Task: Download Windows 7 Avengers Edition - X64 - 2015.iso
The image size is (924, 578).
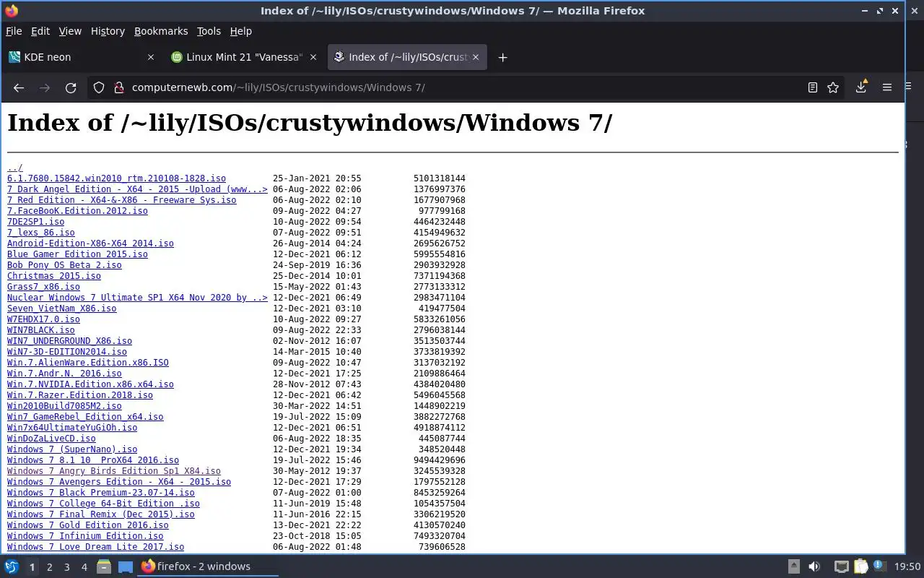Action: tap(119, 482)
